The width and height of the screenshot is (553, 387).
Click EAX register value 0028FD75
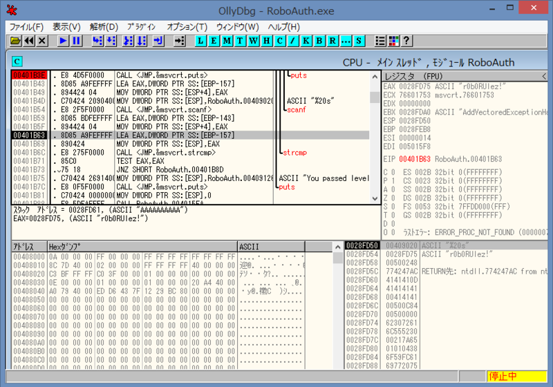point(415,86)
